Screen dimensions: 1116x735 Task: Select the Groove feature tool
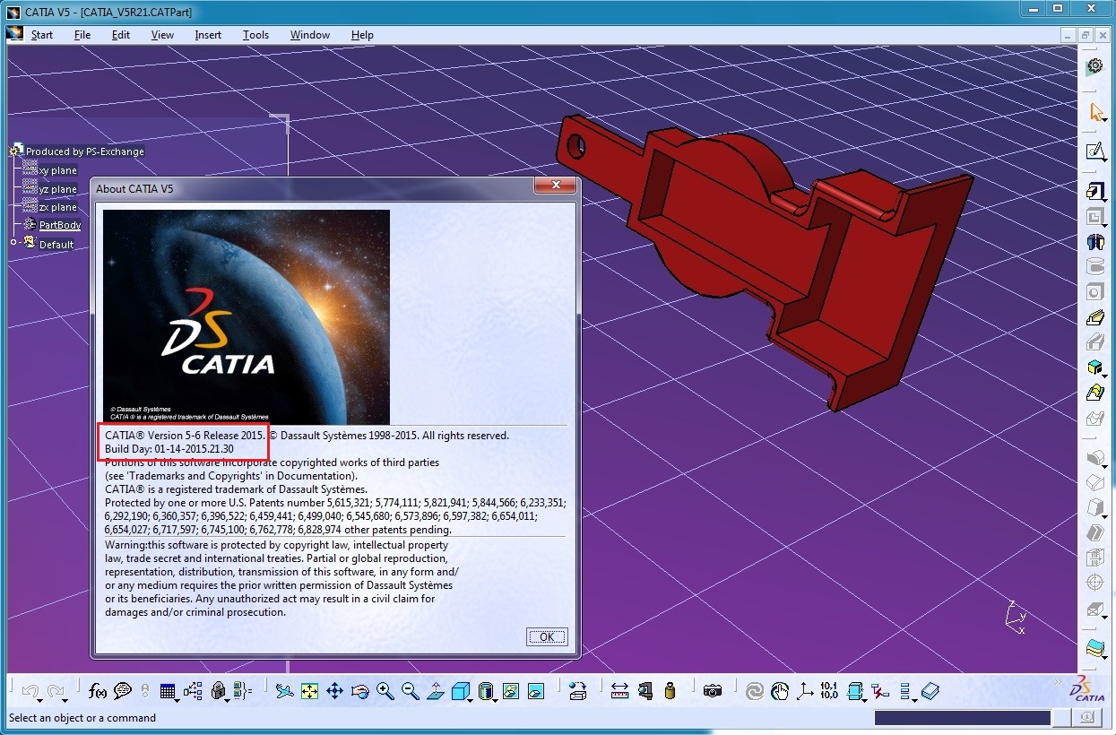[x=1094, y=266]
